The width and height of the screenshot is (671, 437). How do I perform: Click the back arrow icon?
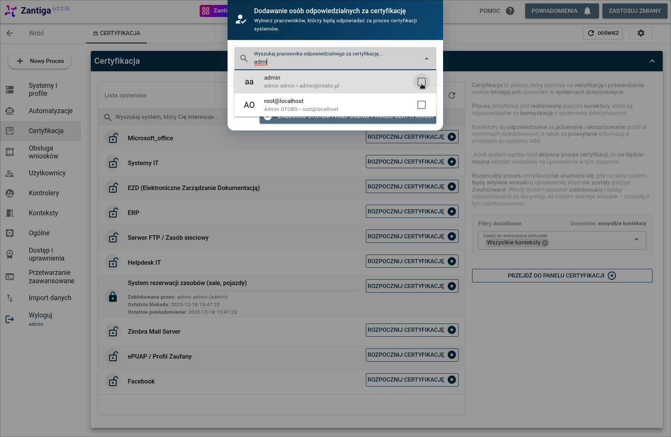(x=10, y=33)
